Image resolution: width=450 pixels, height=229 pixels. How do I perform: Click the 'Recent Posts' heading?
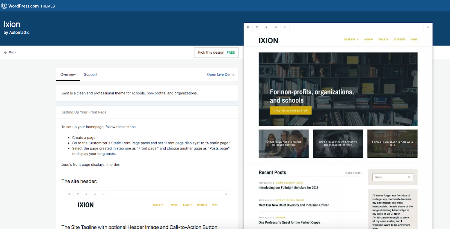pyautogui.click(x=272, y=173)
